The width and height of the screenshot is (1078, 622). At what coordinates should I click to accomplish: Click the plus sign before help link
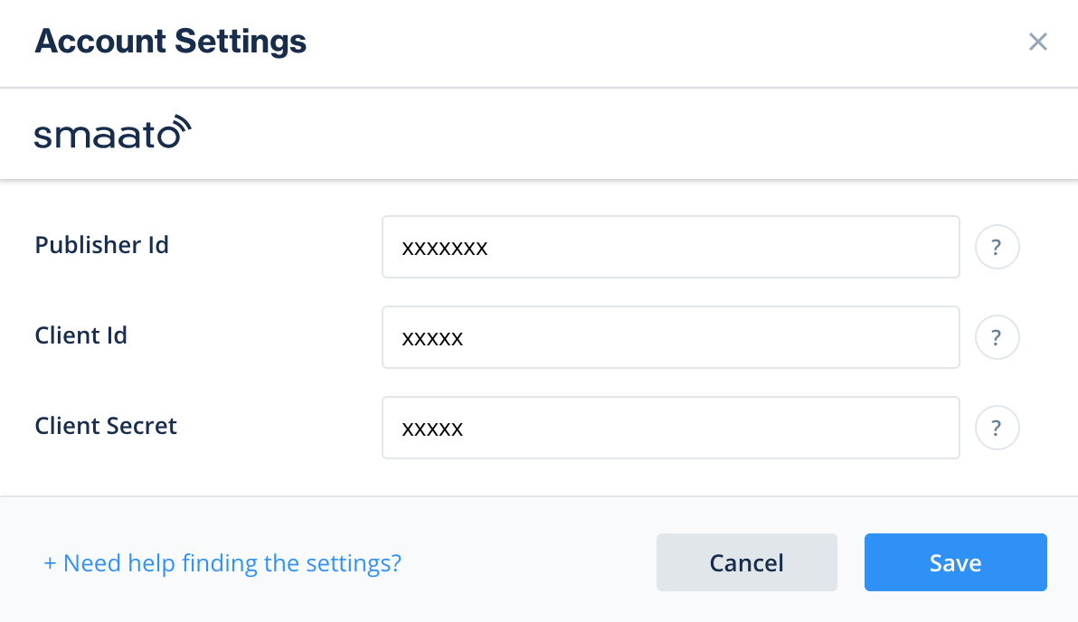pyautogui.click(x=50, y=563)
